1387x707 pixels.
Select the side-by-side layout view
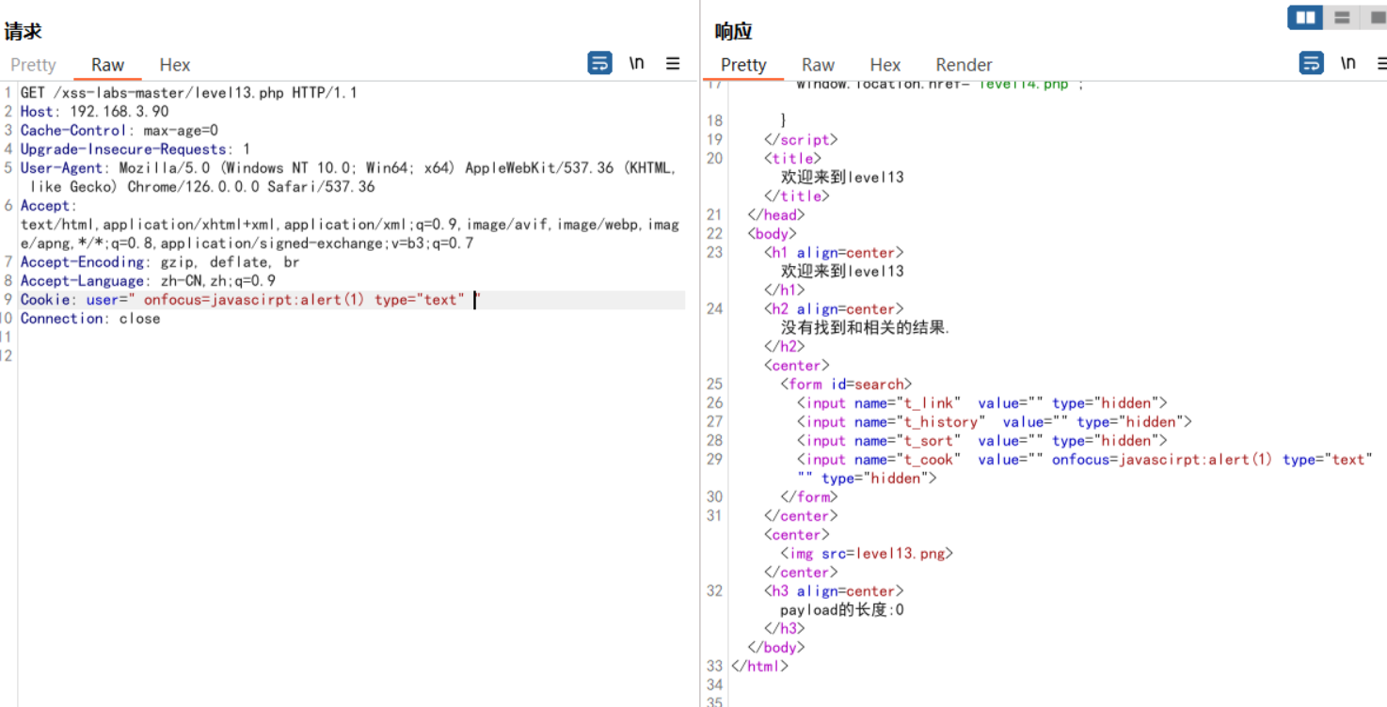tap(1305, 18)
